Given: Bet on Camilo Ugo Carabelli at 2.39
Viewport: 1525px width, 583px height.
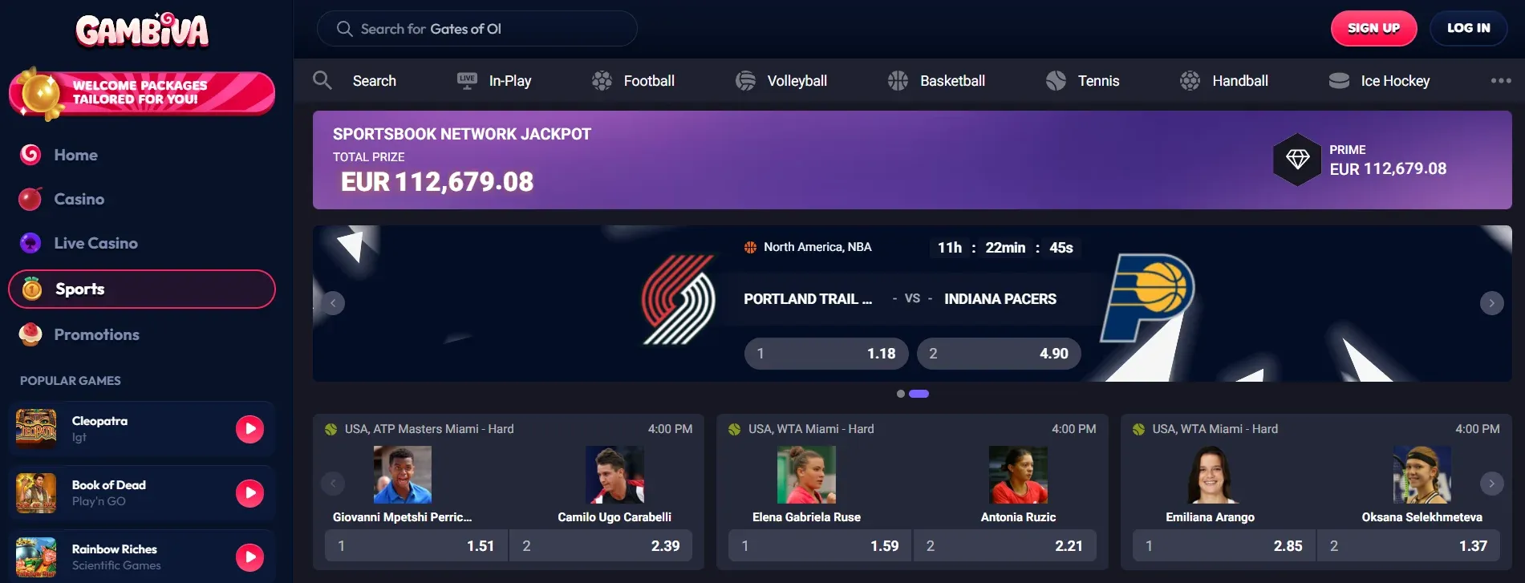Looking at the screenshot, I should tap(601, 546).
